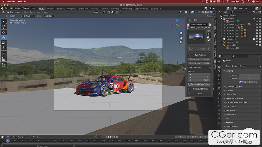The width and height of the screenshot is (262, 147).
Task: Open the Physics properties tab icon
Action: (x=219, y=106)
